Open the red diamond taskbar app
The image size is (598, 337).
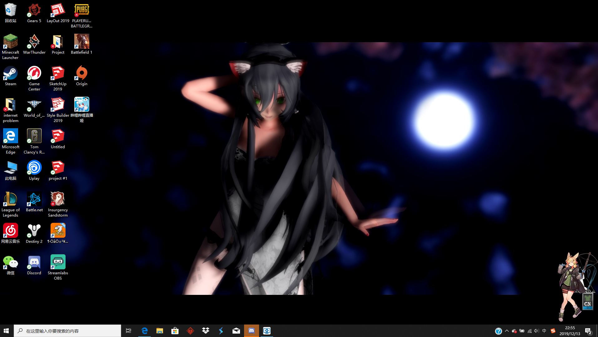point(190,331)
